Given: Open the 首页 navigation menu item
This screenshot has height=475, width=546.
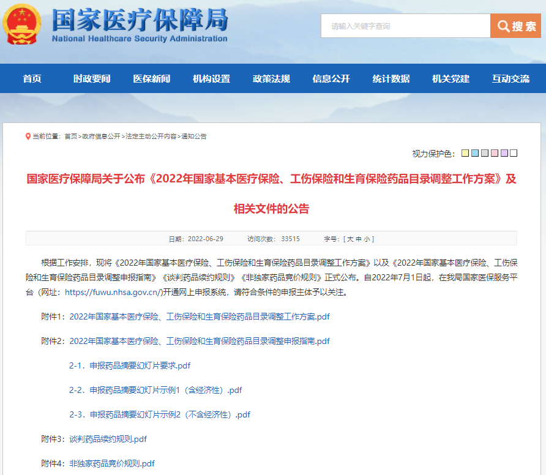Looking at the screenshot, I should click(32, 79).
